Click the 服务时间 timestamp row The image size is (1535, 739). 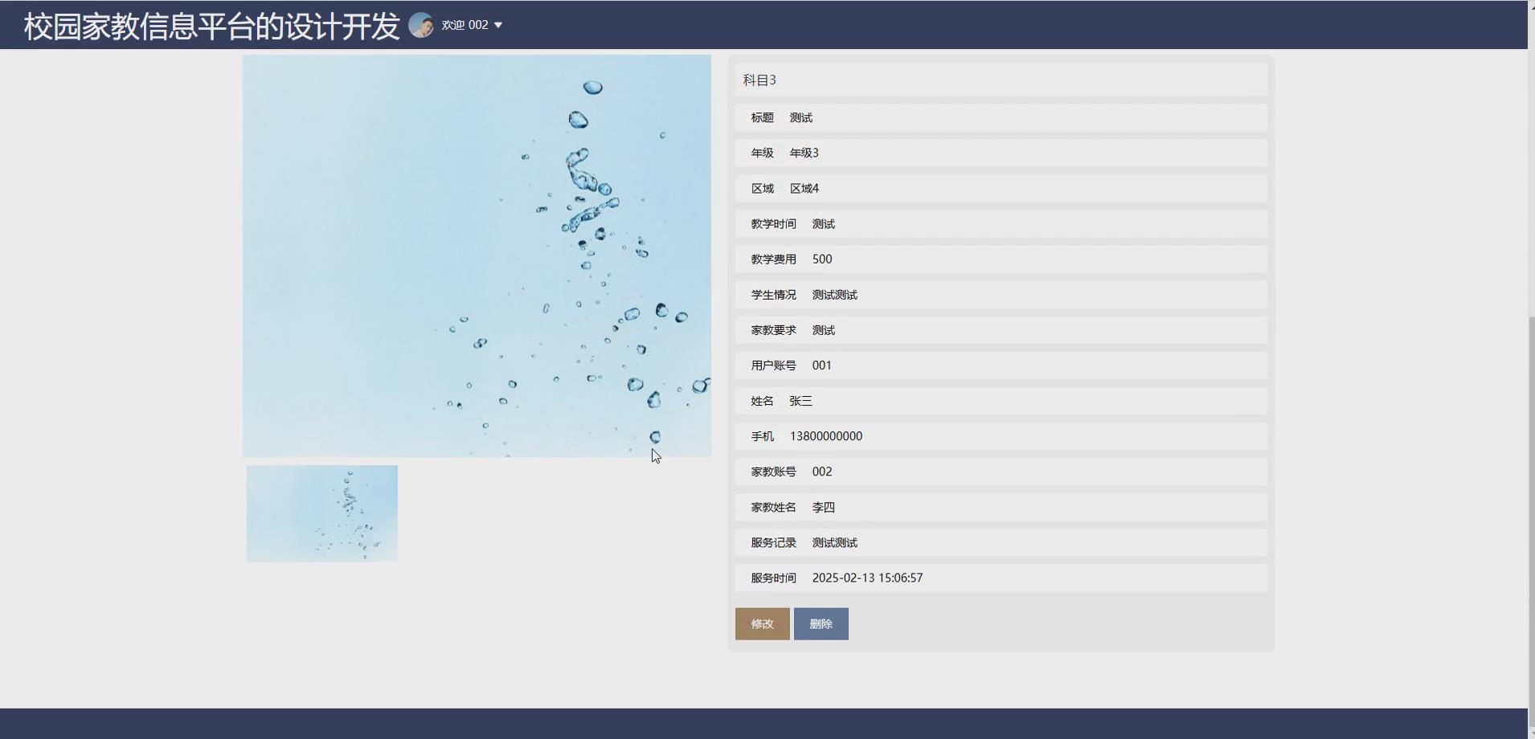(999, 577)
